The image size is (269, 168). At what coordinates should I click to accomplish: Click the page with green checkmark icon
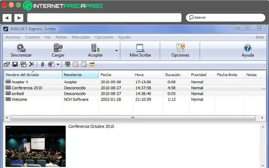(x=84, y=65)
